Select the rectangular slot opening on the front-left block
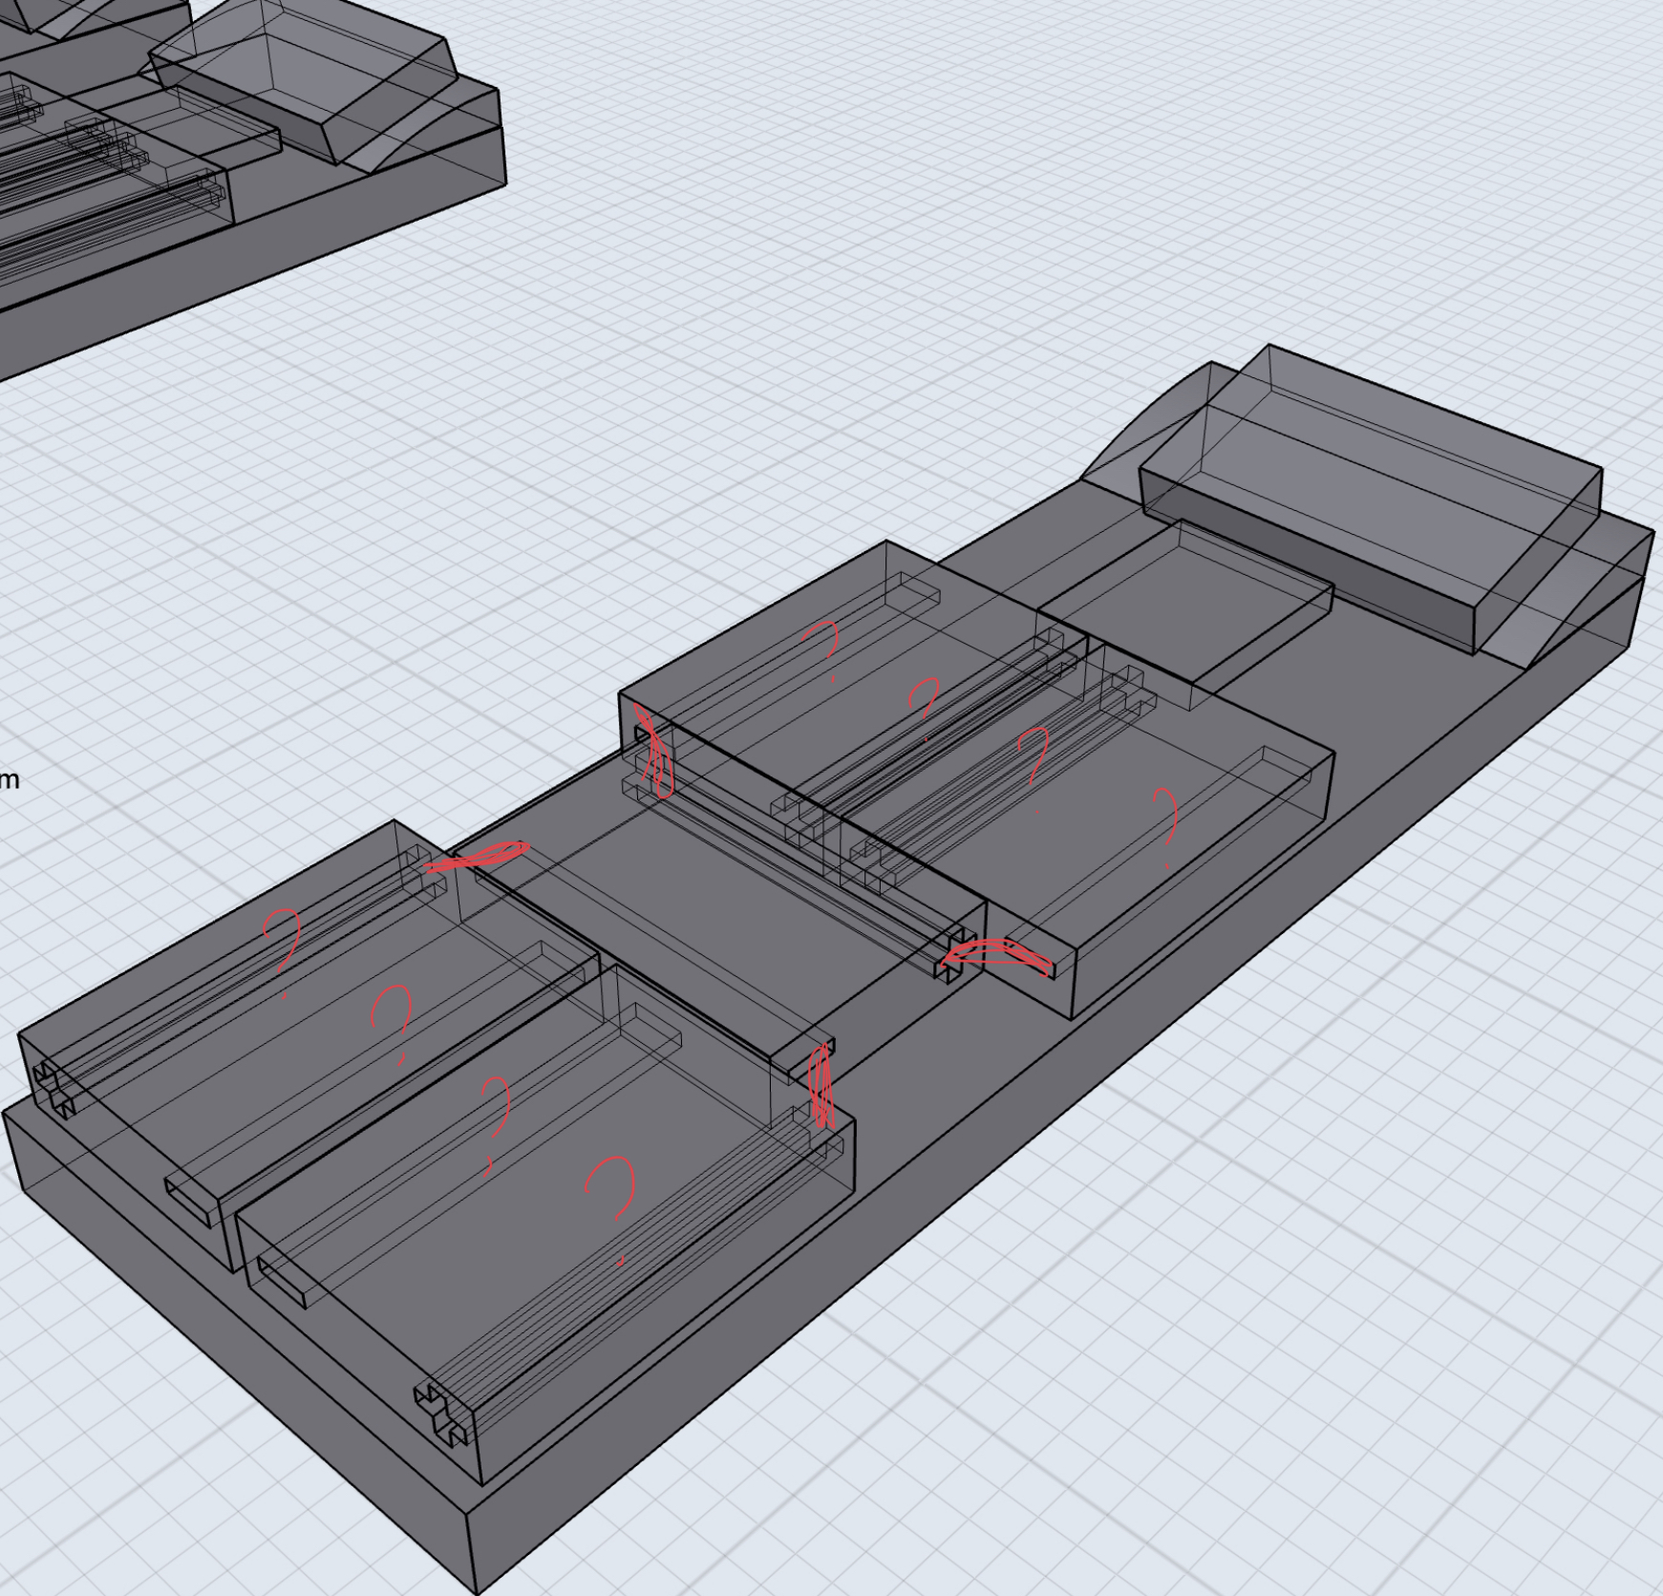The image size is (1663, 1596). pos(189,1198)
